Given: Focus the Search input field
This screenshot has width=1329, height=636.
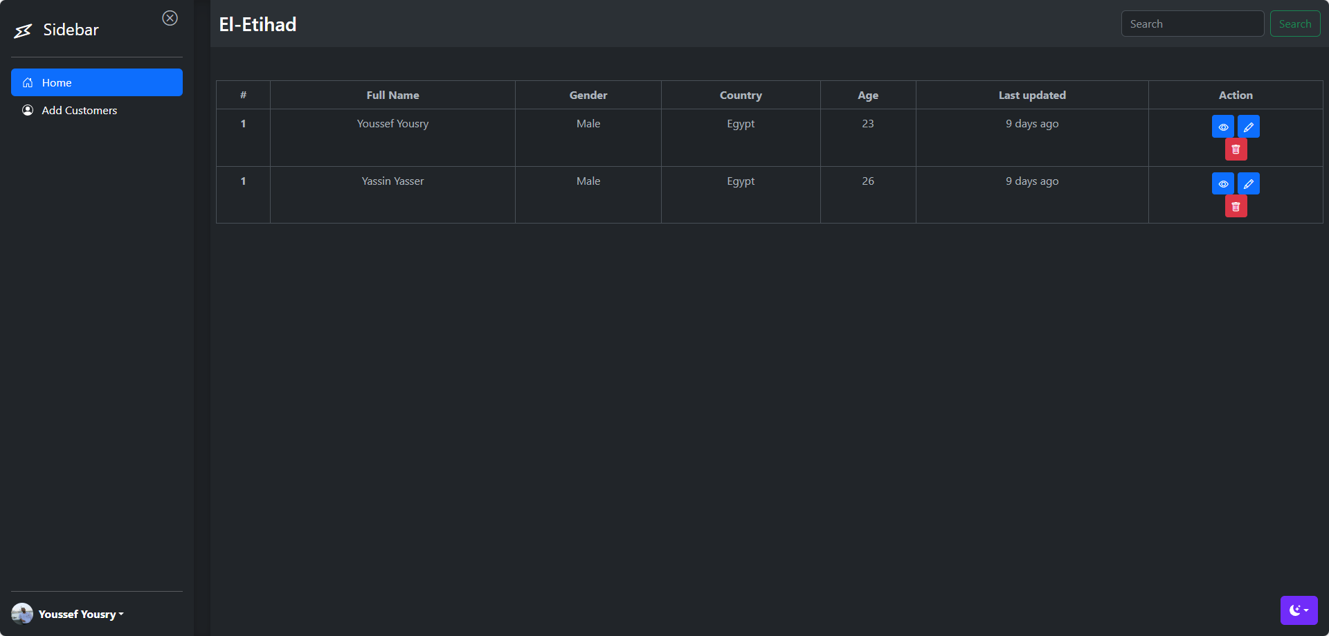Looking at the screenshot, I should tap(1192, 24).
